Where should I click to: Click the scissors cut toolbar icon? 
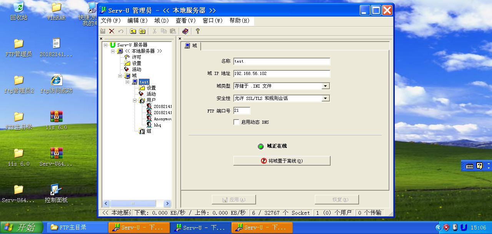point(155,31)
